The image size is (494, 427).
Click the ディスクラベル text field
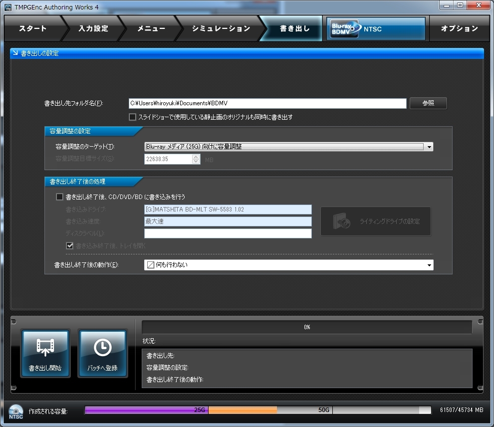(228, 233)
